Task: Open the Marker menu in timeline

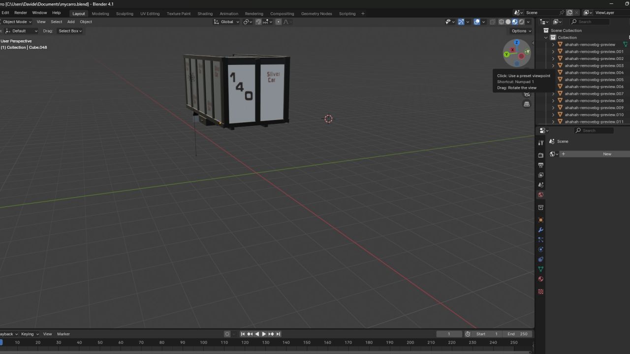Action: (63, 334)
